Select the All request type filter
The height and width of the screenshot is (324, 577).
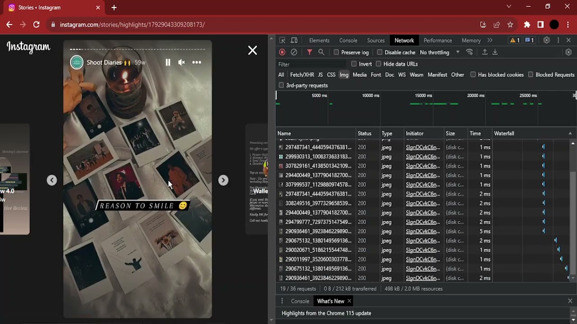pyautogui.click(x=281, y=75)
